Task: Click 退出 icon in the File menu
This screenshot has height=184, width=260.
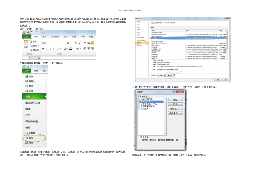Action: coord(27,143)
